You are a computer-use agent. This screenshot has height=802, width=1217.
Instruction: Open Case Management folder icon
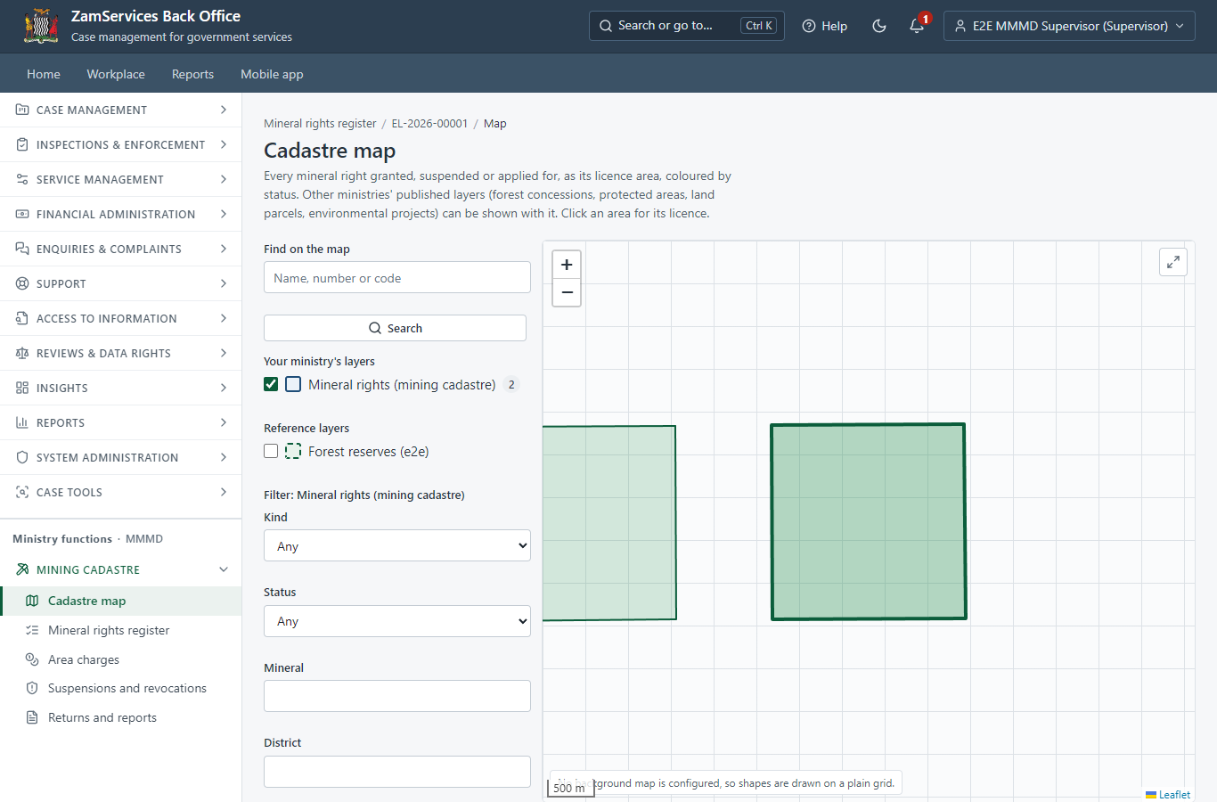(22, 110)
